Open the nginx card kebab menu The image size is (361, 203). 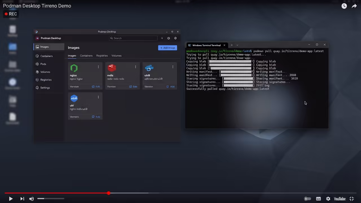click(x=98, y=67)
